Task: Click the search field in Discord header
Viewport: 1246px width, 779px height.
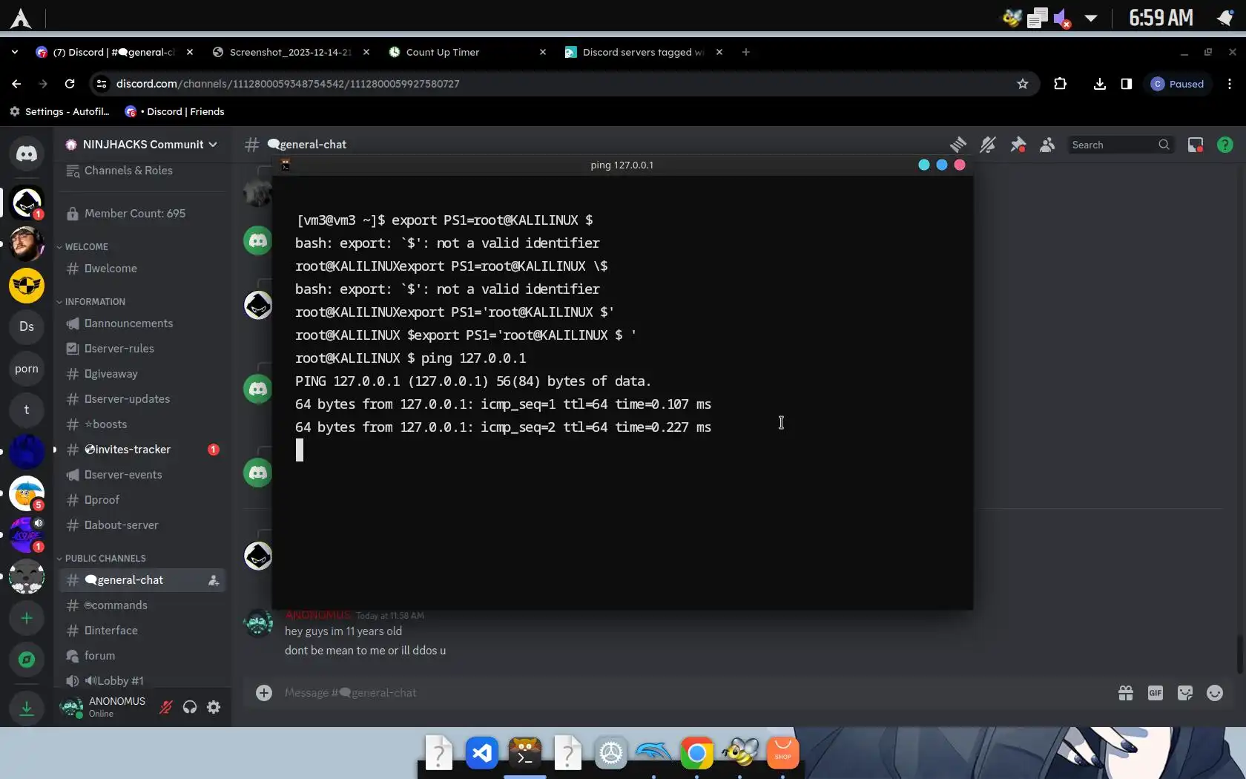Action: [x=1120, y=145]
